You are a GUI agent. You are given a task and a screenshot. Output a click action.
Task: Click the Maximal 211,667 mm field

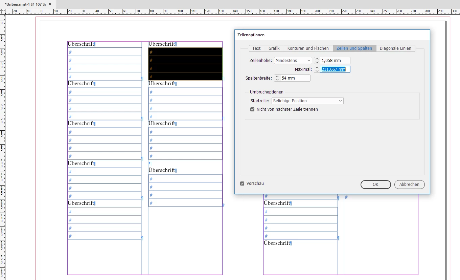[335, 69]
